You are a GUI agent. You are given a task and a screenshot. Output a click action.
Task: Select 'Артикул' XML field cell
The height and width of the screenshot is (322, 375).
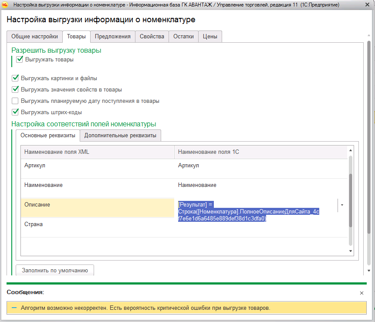pos(98,169)
